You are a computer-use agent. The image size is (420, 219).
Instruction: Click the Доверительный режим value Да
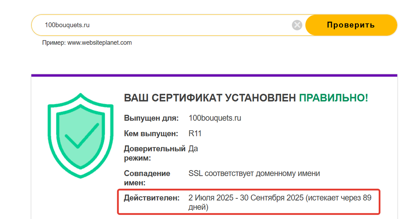click(193, 149)
